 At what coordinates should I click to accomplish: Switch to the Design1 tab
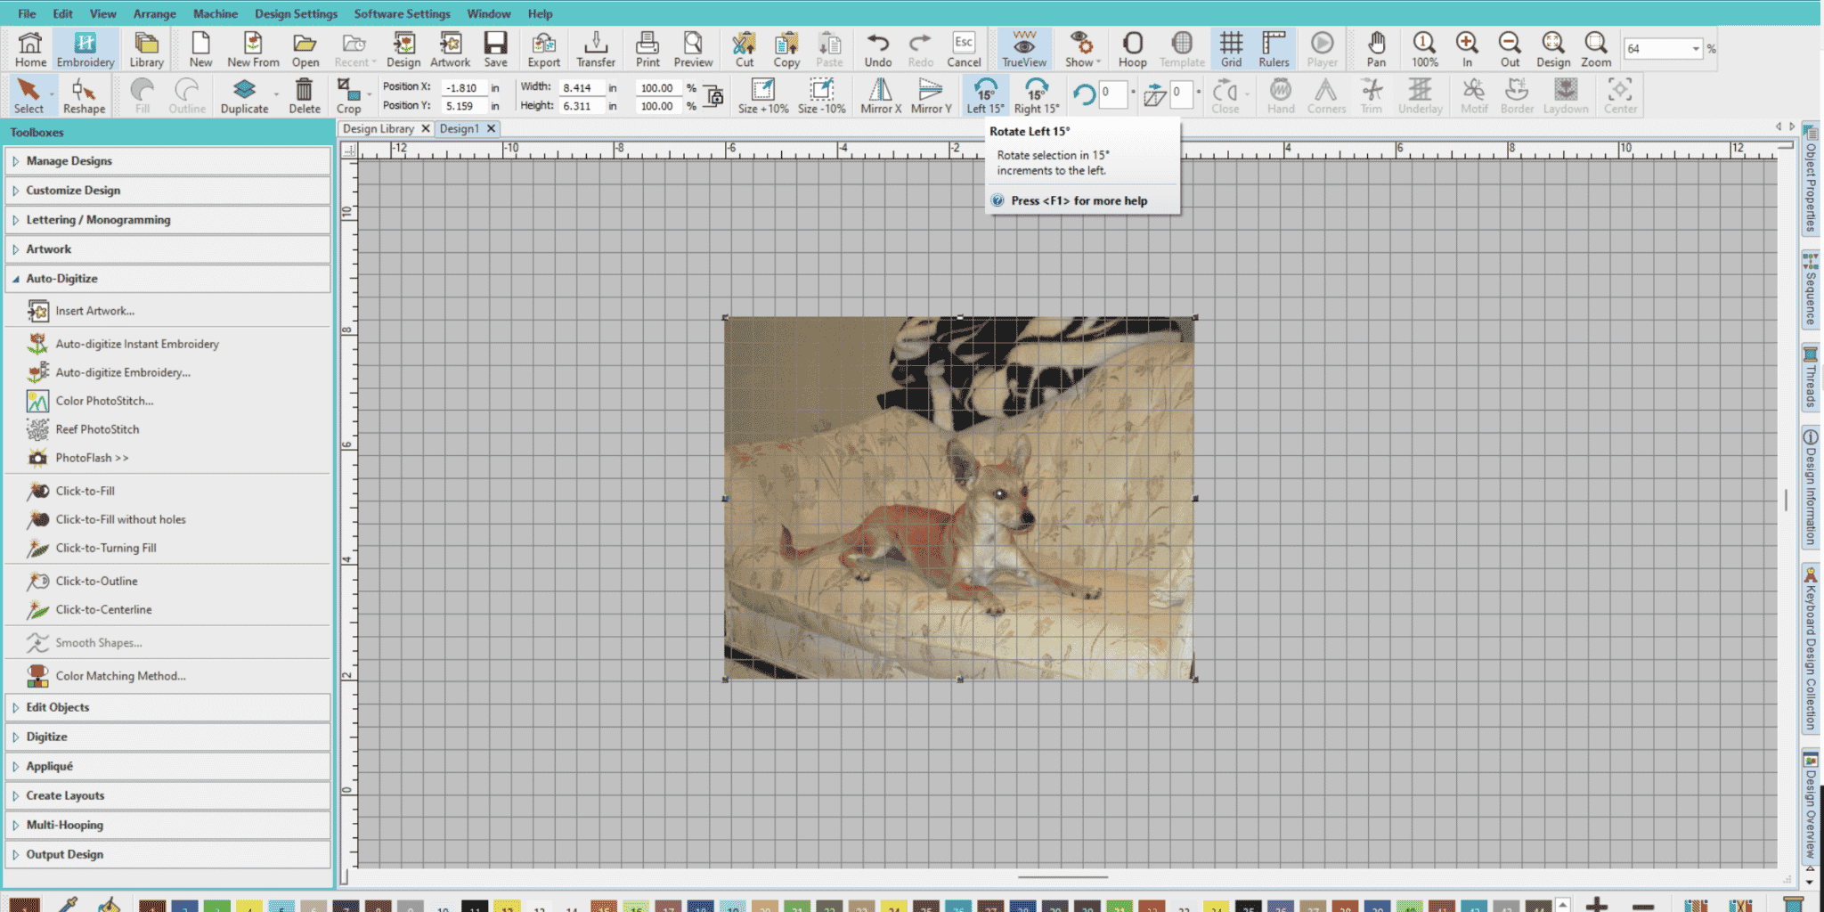(x=460, y=129)
